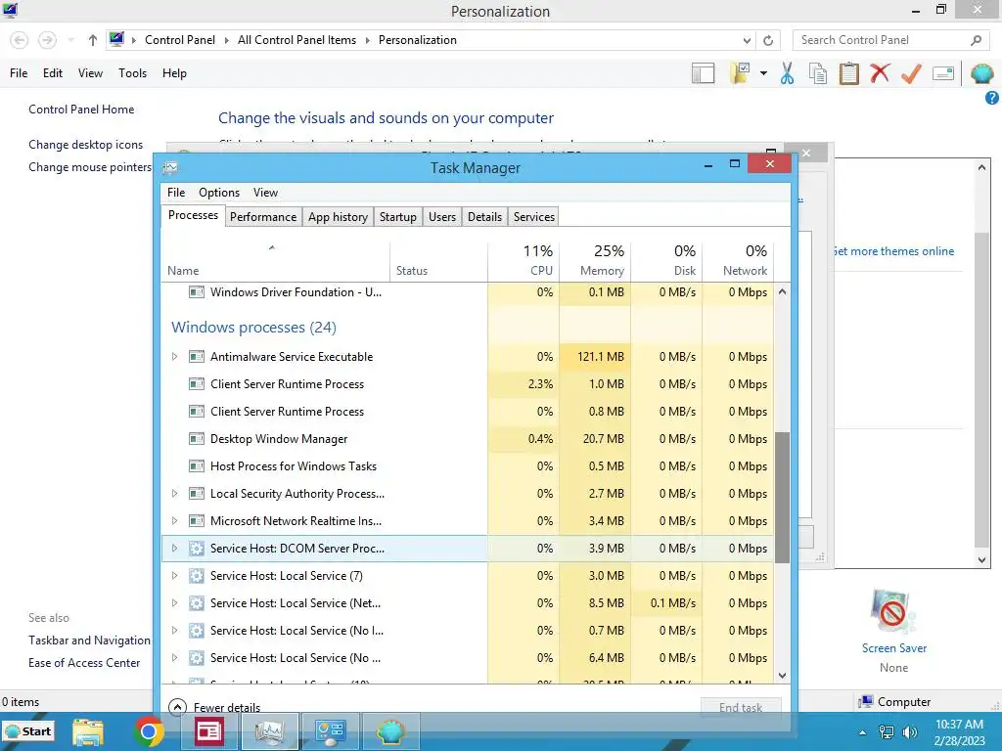Screen dimensions: 1002x751
Task: Click the volume speaker tray icon
Action: (910, 732)
